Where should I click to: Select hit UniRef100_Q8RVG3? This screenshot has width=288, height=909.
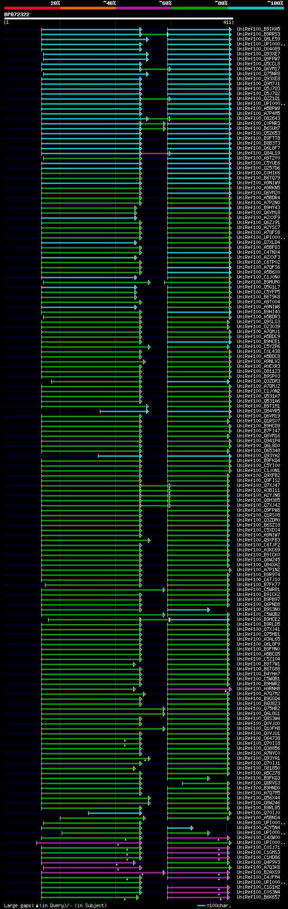pyautogui.click(x=258, y=783)
